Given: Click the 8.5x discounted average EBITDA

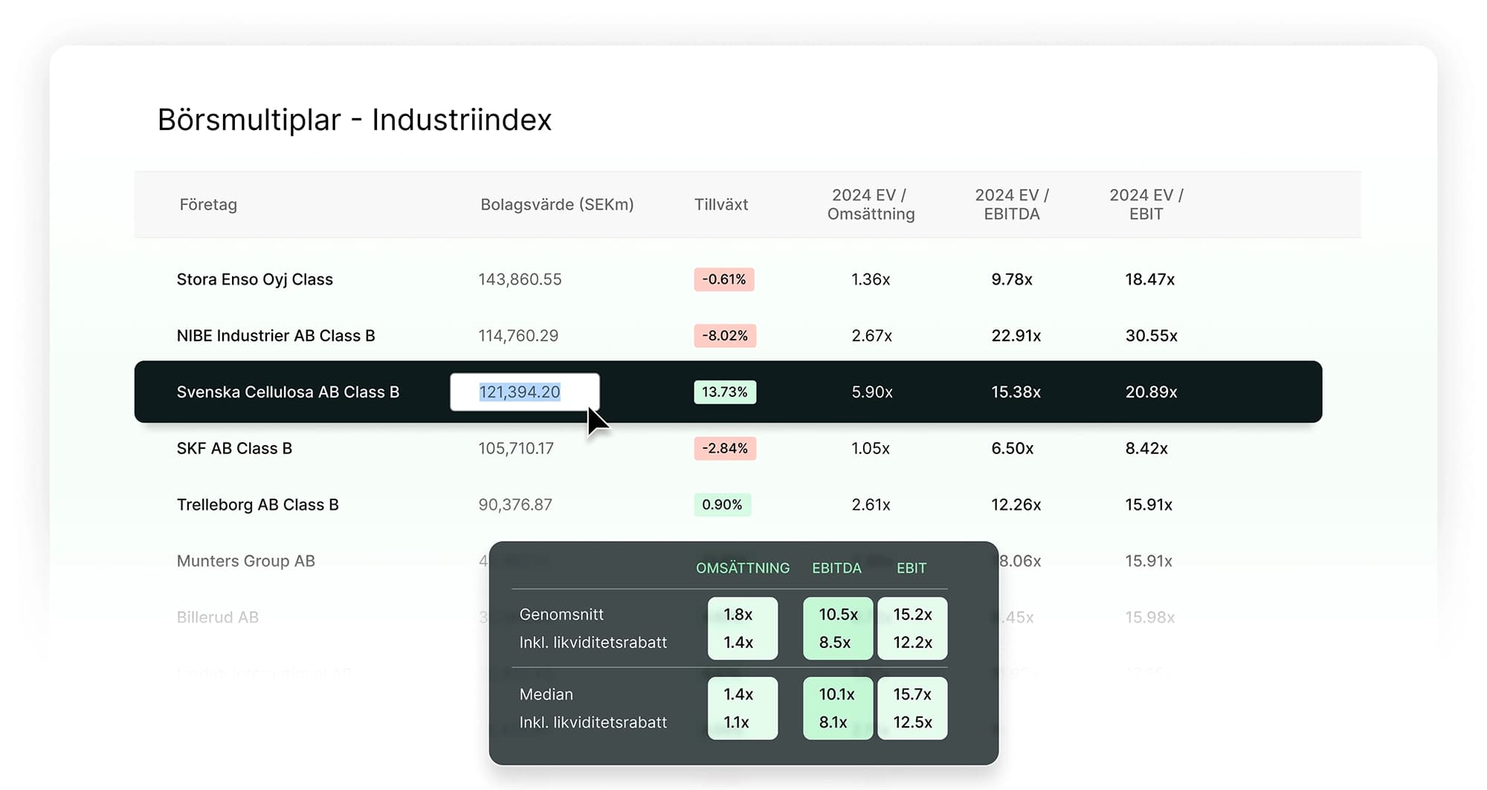Looking at the screenshot, I should click(x=835, y=643).
